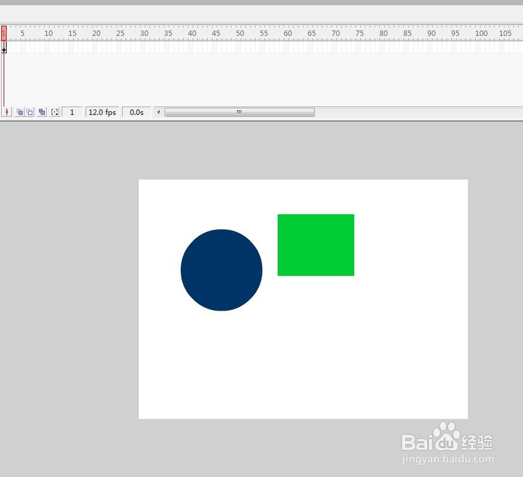Click the Center Frame icon
This screenshot has width=523, height=477.
[7, 112]
